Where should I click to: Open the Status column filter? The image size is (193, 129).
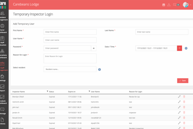[x=48, y=92]
